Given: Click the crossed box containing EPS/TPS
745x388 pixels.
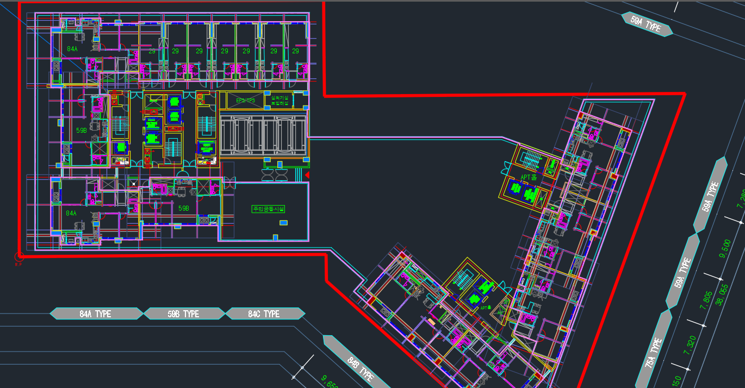Looking at the screenshot, I should pyautogui.click(x=241, y=100).
